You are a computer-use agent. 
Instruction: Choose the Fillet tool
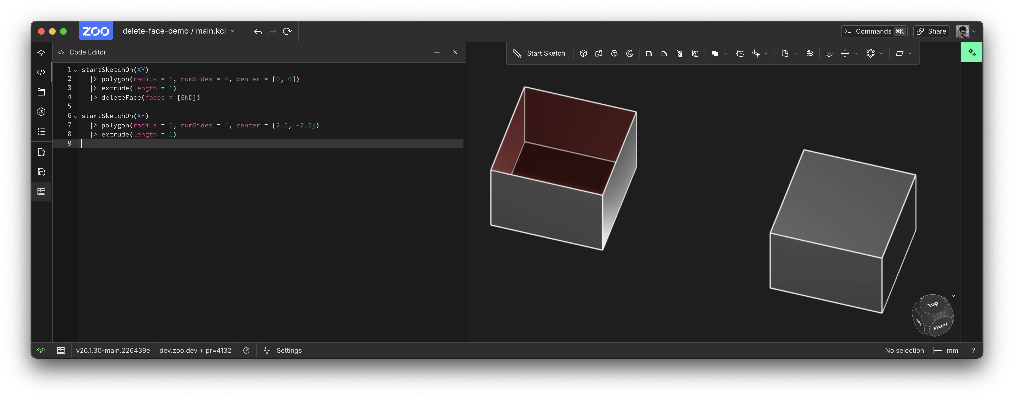pos(649,53)
